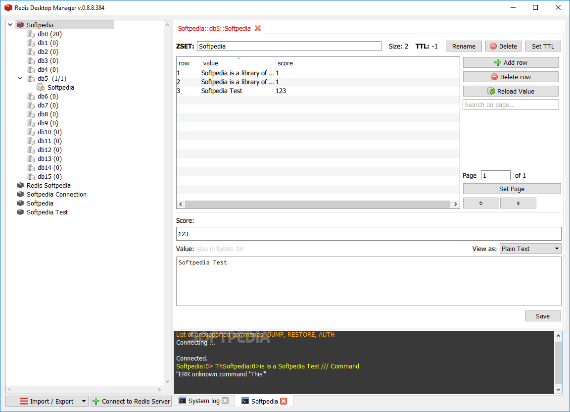Click the Set Page button

point(512,189)
